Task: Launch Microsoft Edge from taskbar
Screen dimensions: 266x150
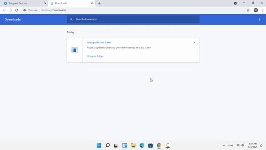Action: tap(142, 145)
